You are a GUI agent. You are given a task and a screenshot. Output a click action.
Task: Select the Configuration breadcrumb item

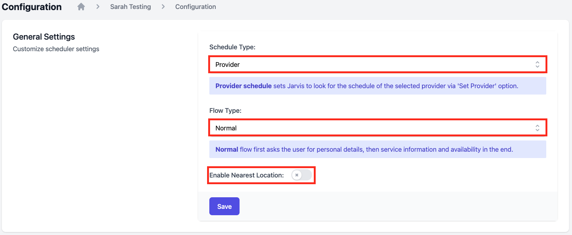click(196, 7)
